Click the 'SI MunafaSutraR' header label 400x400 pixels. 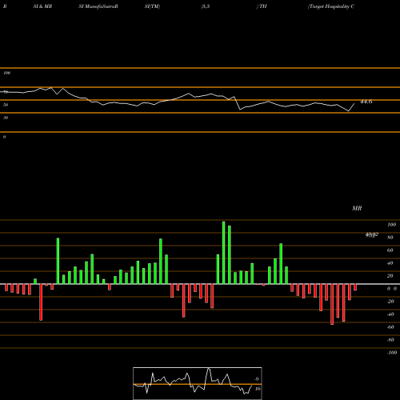pyautogui.click(x=98, y=6)
